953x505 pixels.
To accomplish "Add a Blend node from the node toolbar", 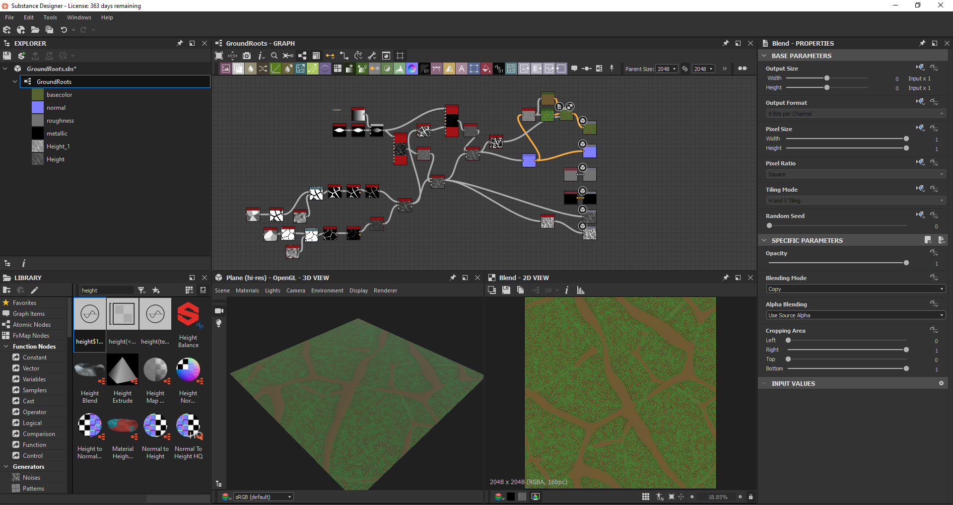I will [238, 69].
